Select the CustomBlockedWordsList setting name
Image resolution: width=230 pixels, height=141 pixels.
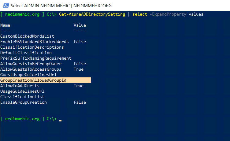tap(27, 36)
